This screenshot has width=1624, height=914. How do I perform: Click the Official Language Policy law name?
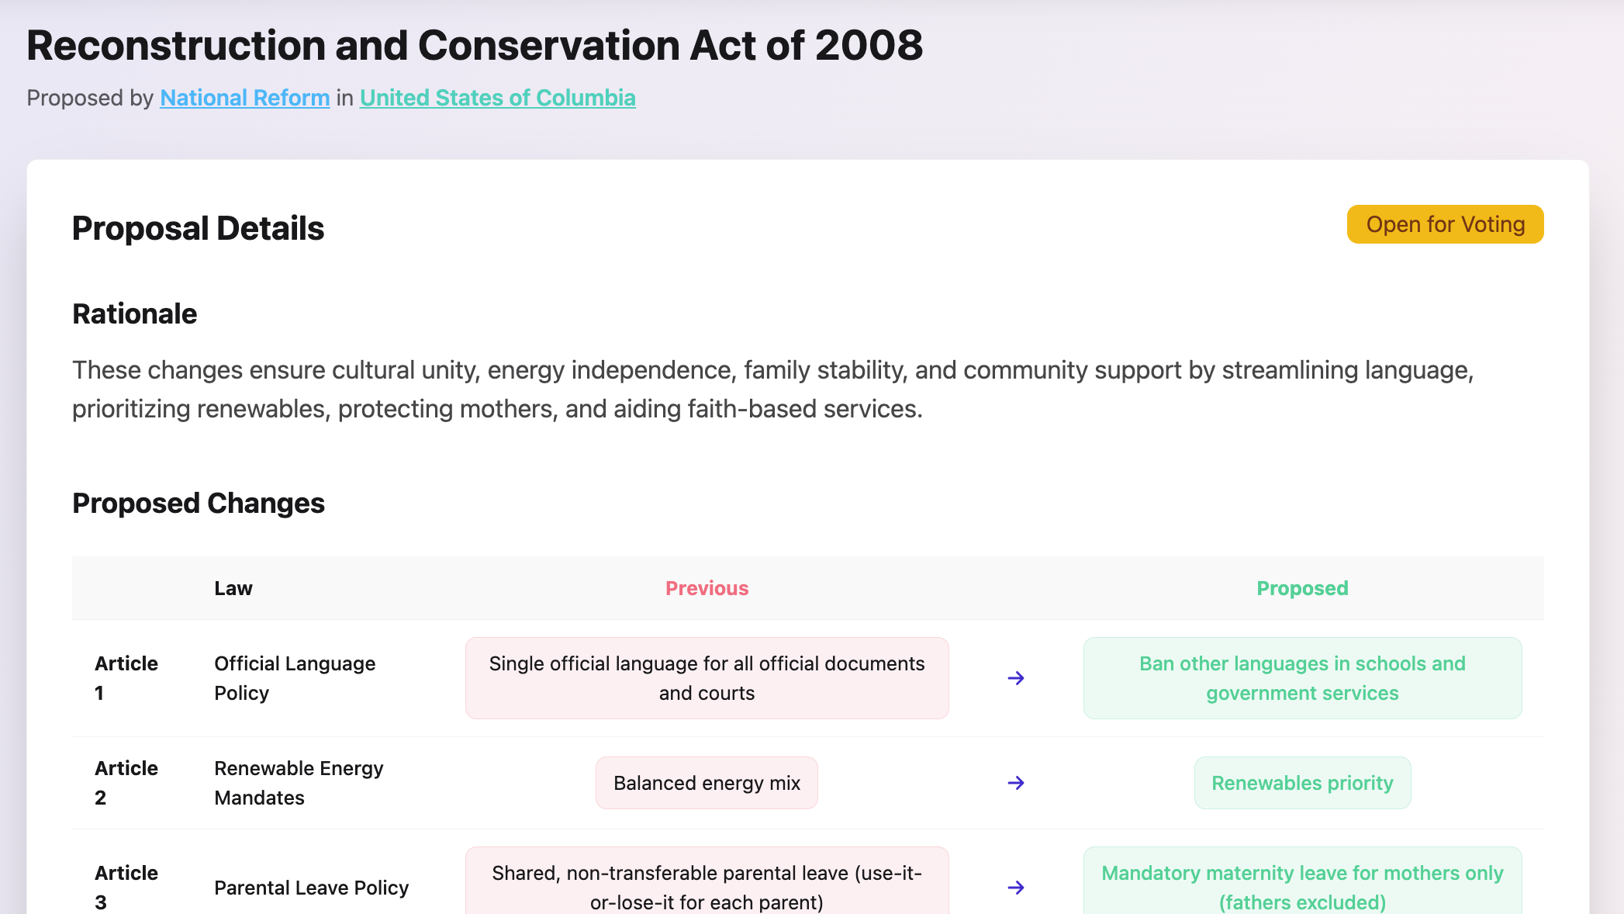pos(295,677)
